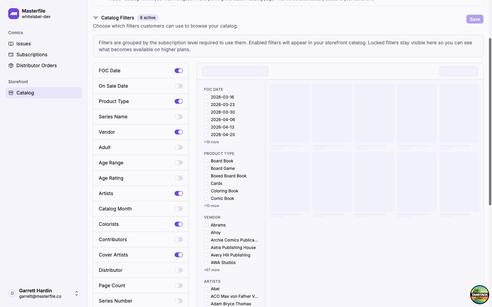Screen dimensions: 492x307
Task: Check the ACO Max von Fafner artist
Action: [x=206, y=296]
